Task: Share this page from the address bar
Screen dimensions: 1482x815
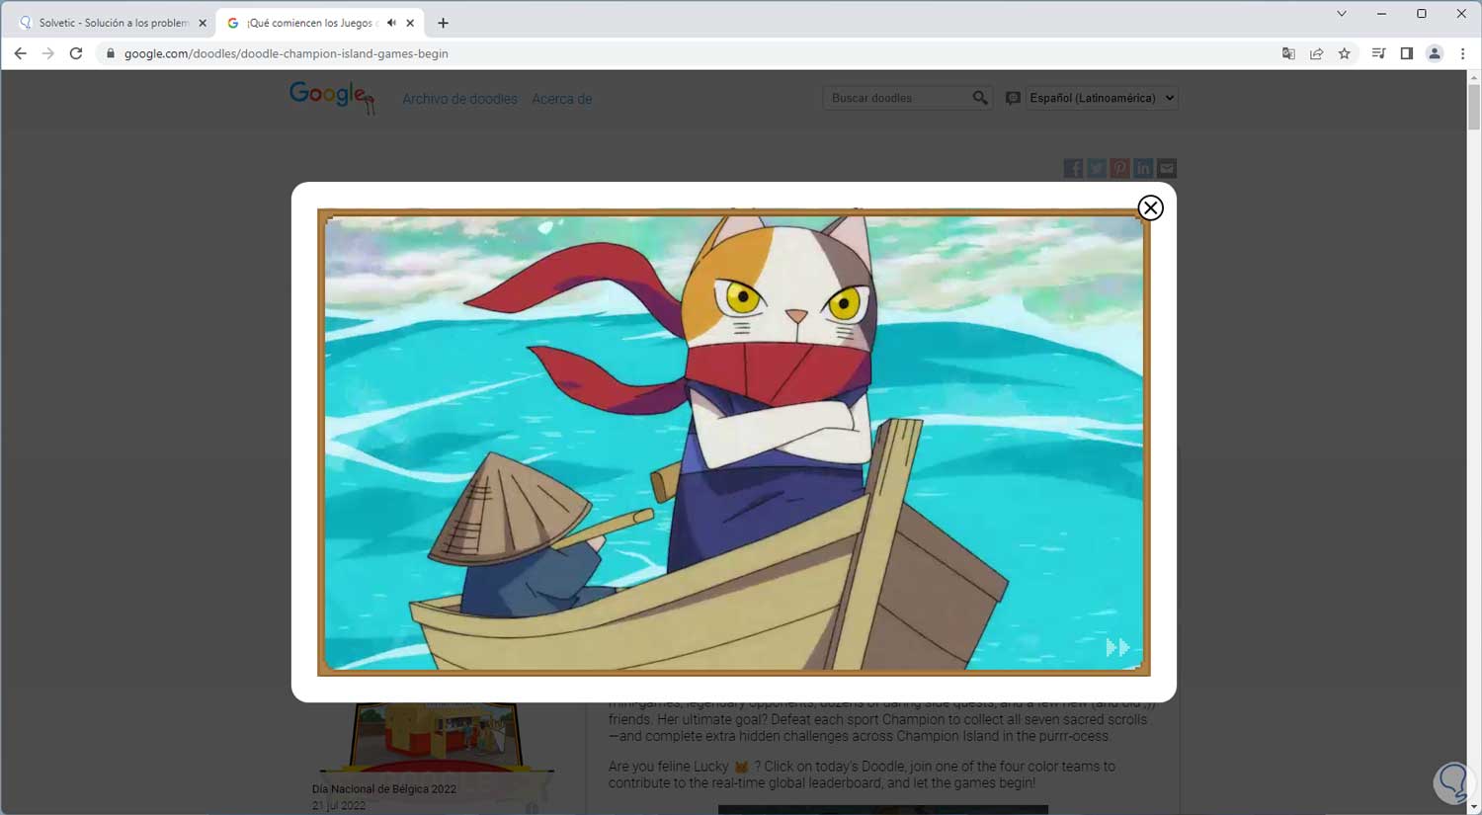Action: [x=1316, y=53]
